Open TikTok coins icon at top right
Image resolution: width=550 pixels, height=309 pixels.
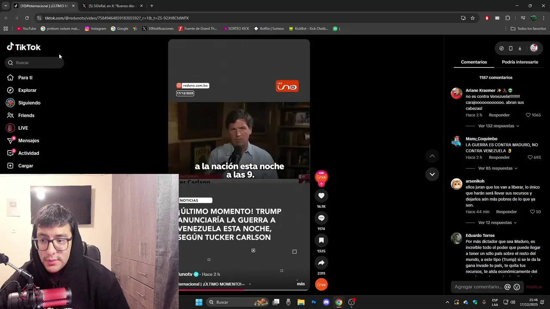coord(501,48)
